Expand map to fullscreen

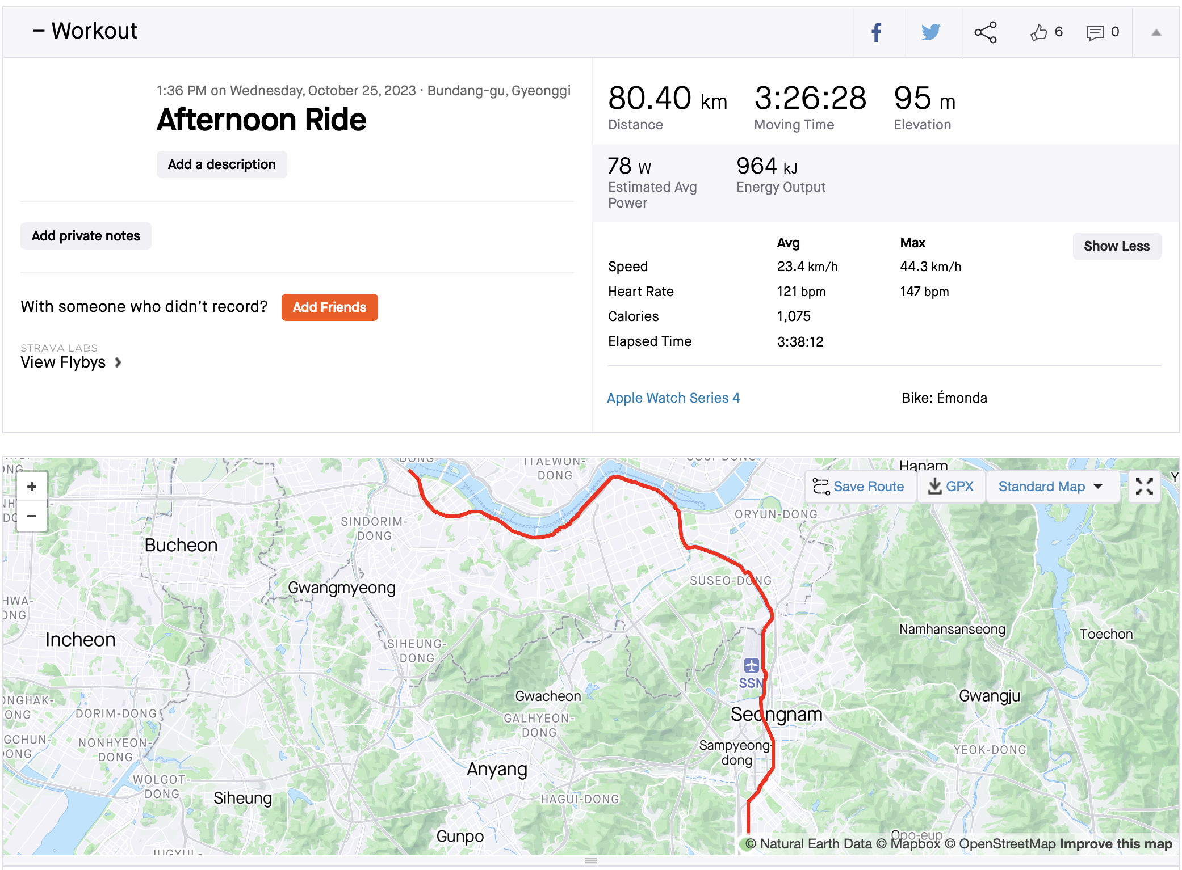click(x=1144, y=487)
